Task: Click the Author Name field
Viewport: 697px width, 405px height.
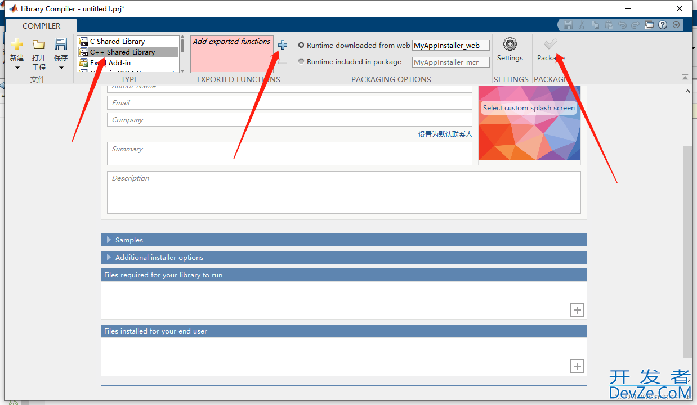Action: pos(289,88)
